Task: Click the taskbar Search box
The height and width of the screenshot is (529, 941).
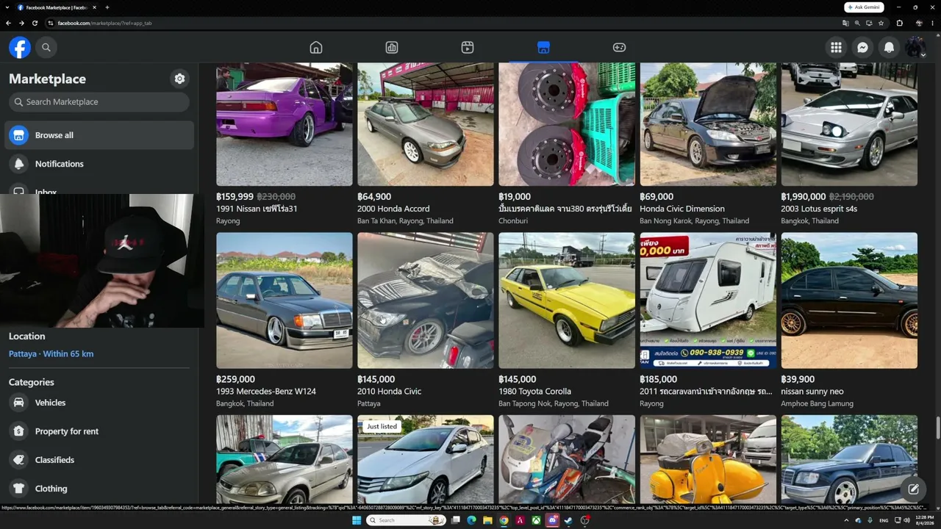Action: pos(407,520)
